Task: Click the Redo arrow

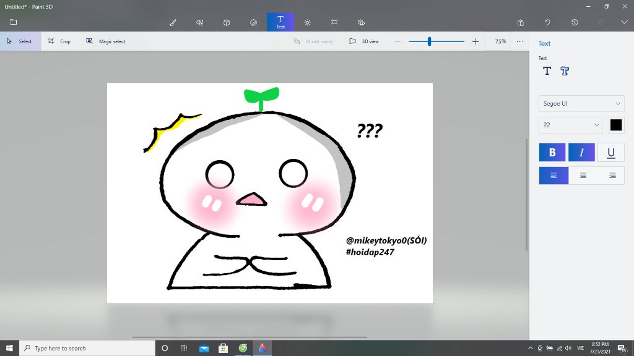Action: tap(602, 23)
